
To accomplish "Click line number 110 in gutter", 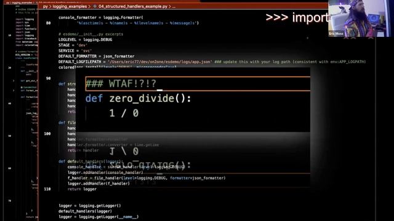I will (x=47, y=189).
